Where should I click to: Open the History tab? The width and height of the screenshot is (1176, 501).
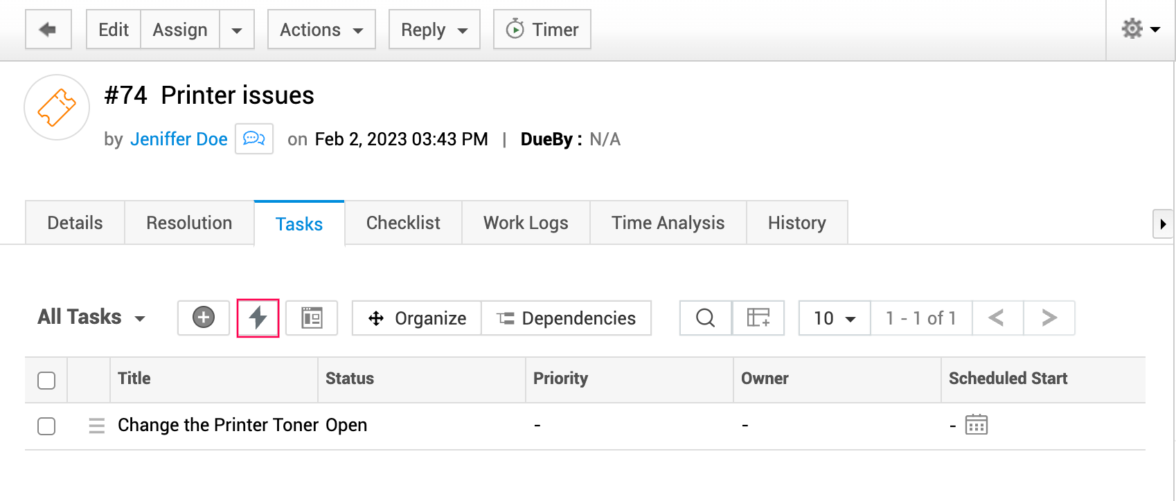796,223
